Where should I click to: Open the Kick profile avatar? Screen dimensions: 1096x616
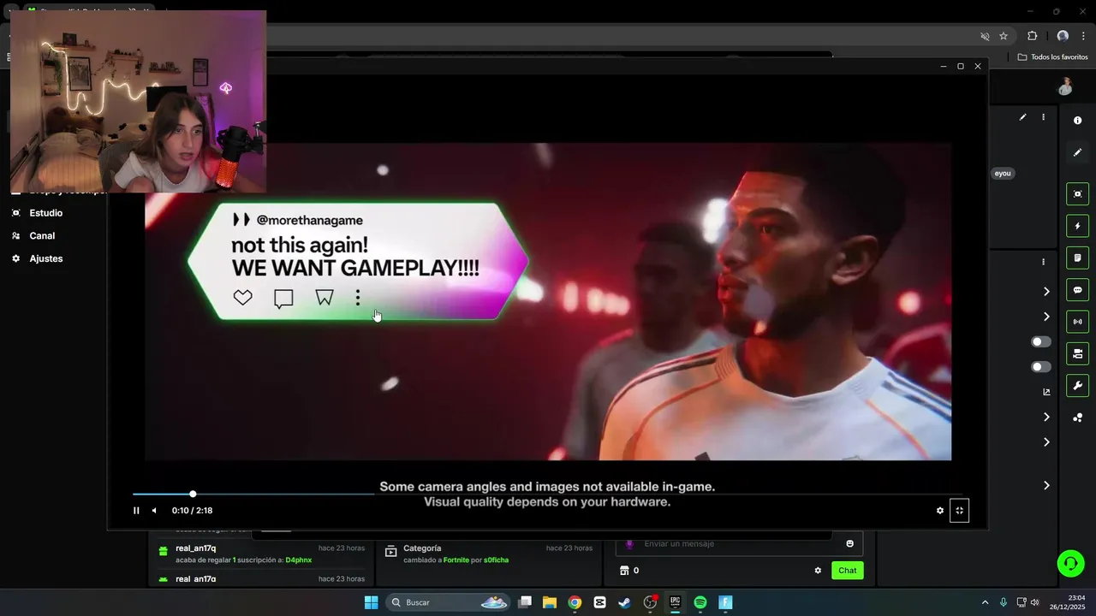pos(1065,86)
